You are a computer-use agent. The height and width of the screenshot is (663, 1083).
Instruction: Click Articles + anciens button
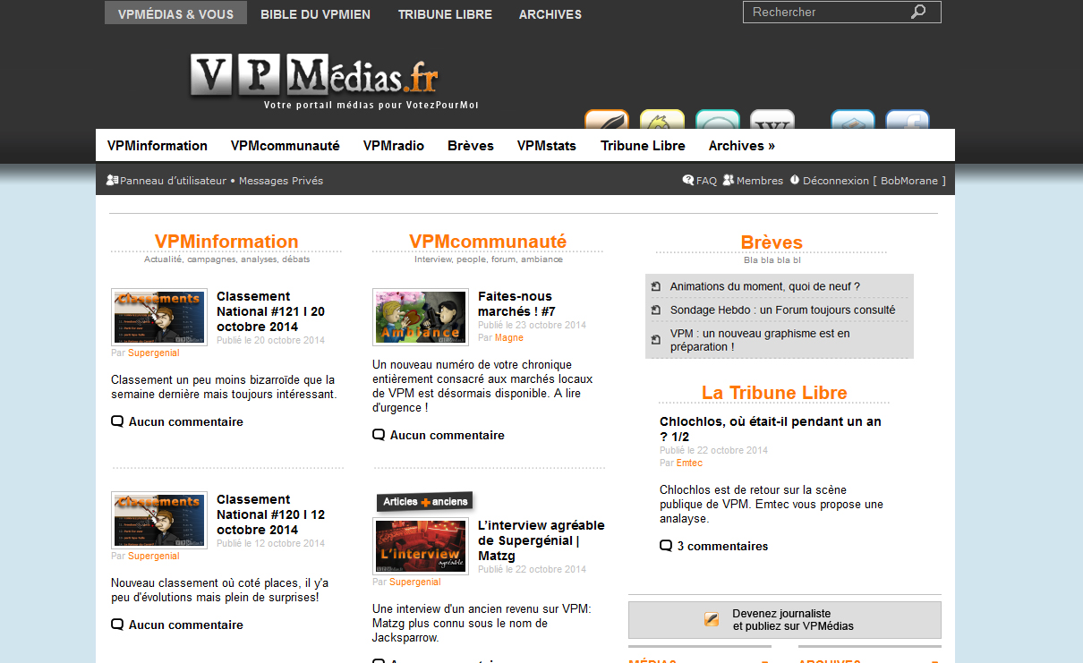coord(425,502)
